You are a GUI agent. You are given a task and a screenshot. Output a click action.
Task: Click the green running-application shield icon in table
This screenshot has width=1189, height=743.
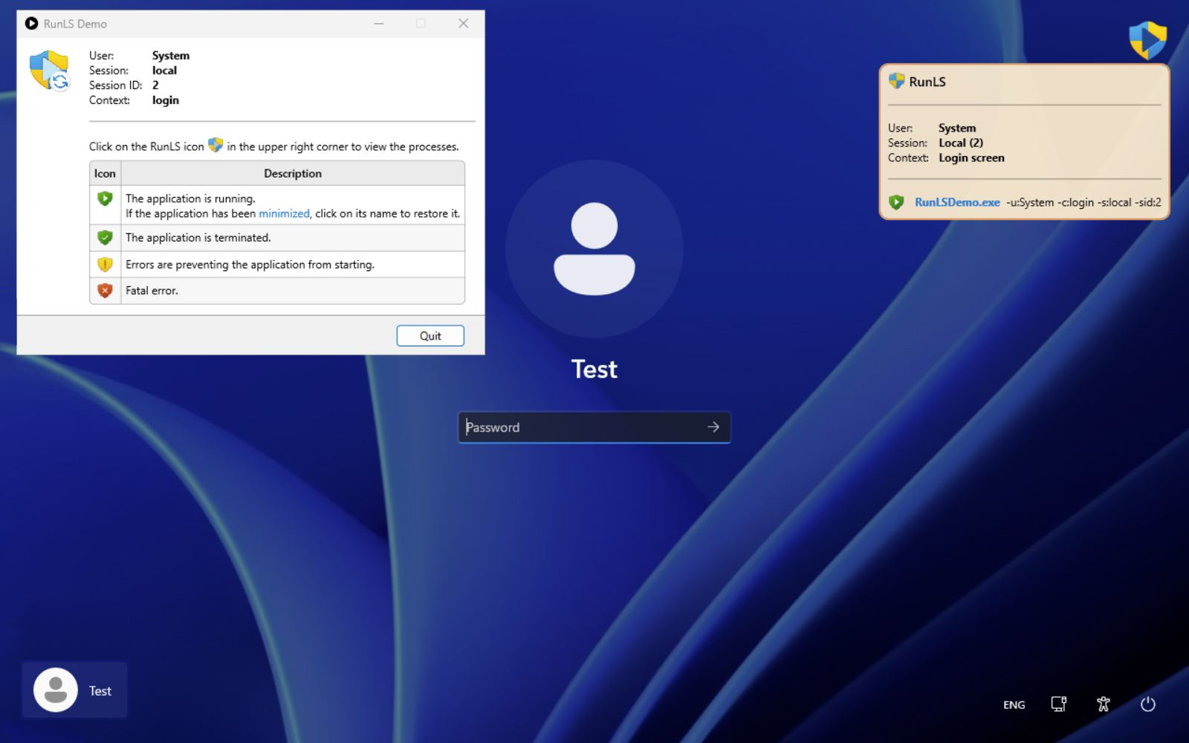tap(105, 198)
